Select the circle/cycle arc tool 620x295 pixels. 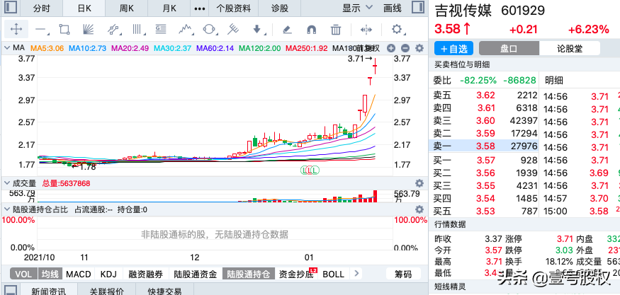[209, 29]
